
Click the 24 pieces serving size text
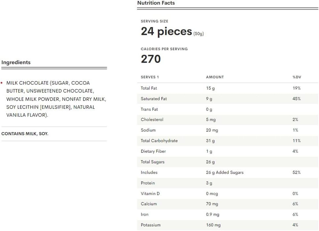pyautogui.click(x=166, y=31)
